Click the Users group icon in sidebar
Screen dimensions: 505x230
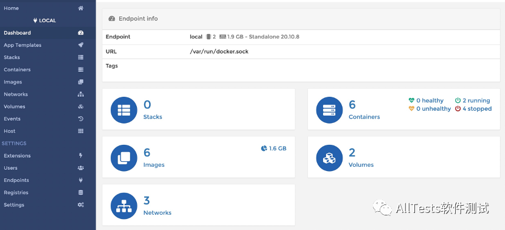pos(81,168)
